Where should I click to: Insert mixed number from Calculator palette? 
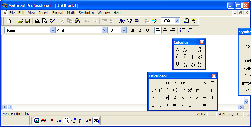click(167, 98)
